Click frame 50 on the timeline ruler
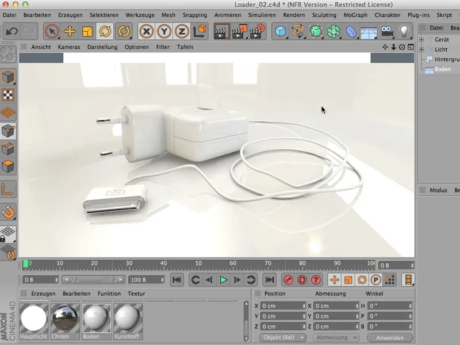Image resolution: width=460 pixels, height=345 pixels. (x=198, y=263)
